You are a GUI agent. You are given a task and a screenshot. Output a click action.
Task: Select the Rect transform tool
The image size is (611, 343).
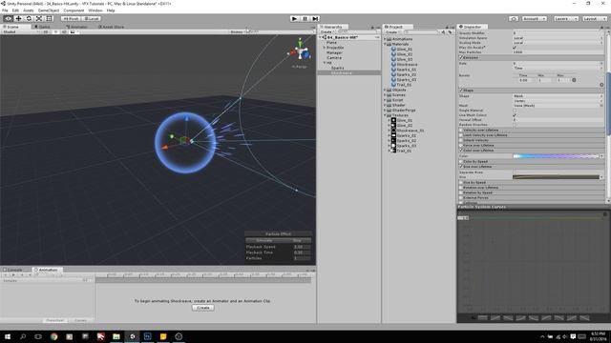point(49,19)
